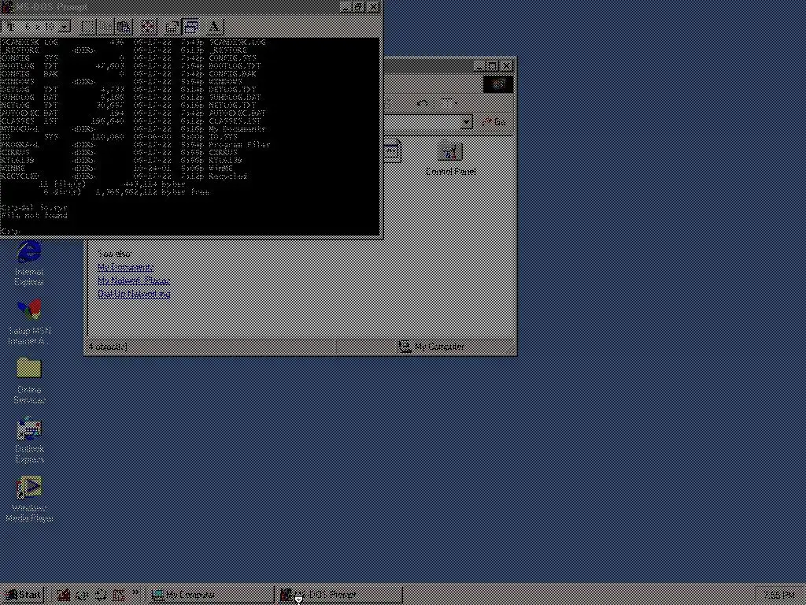Click the Mark tool in MS-DOS Prompt toolbar
The image size is (806, 605).
(88, 26)
